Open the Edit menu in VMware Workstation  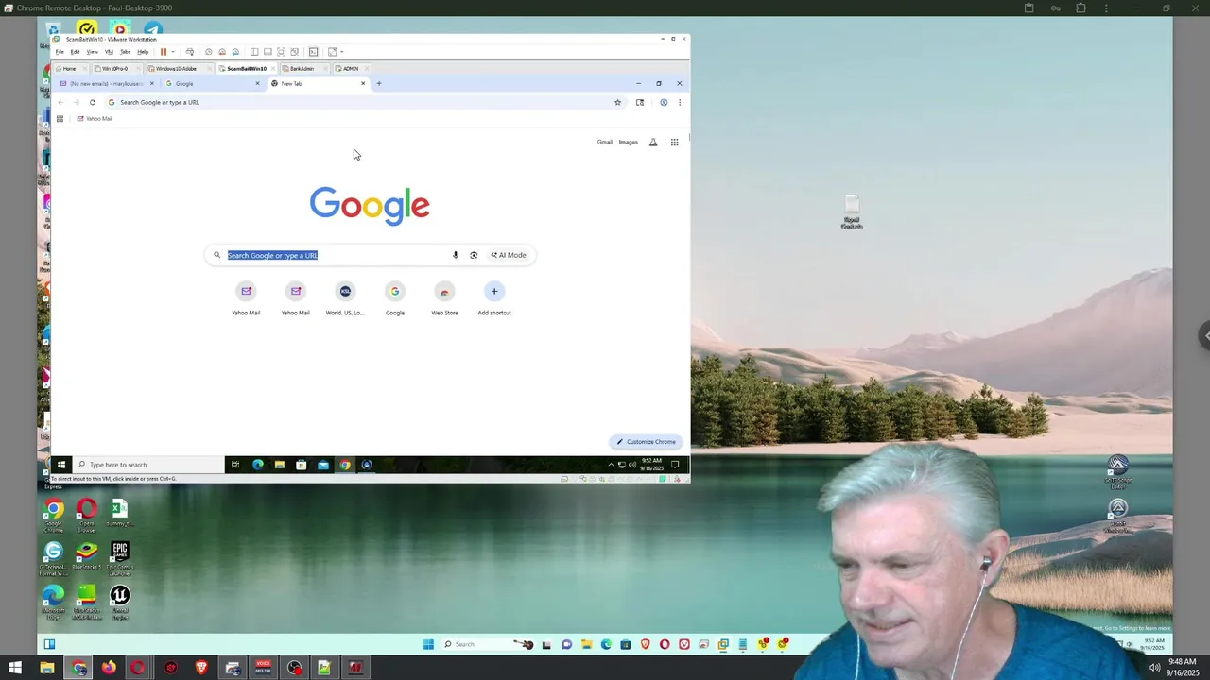75,52
